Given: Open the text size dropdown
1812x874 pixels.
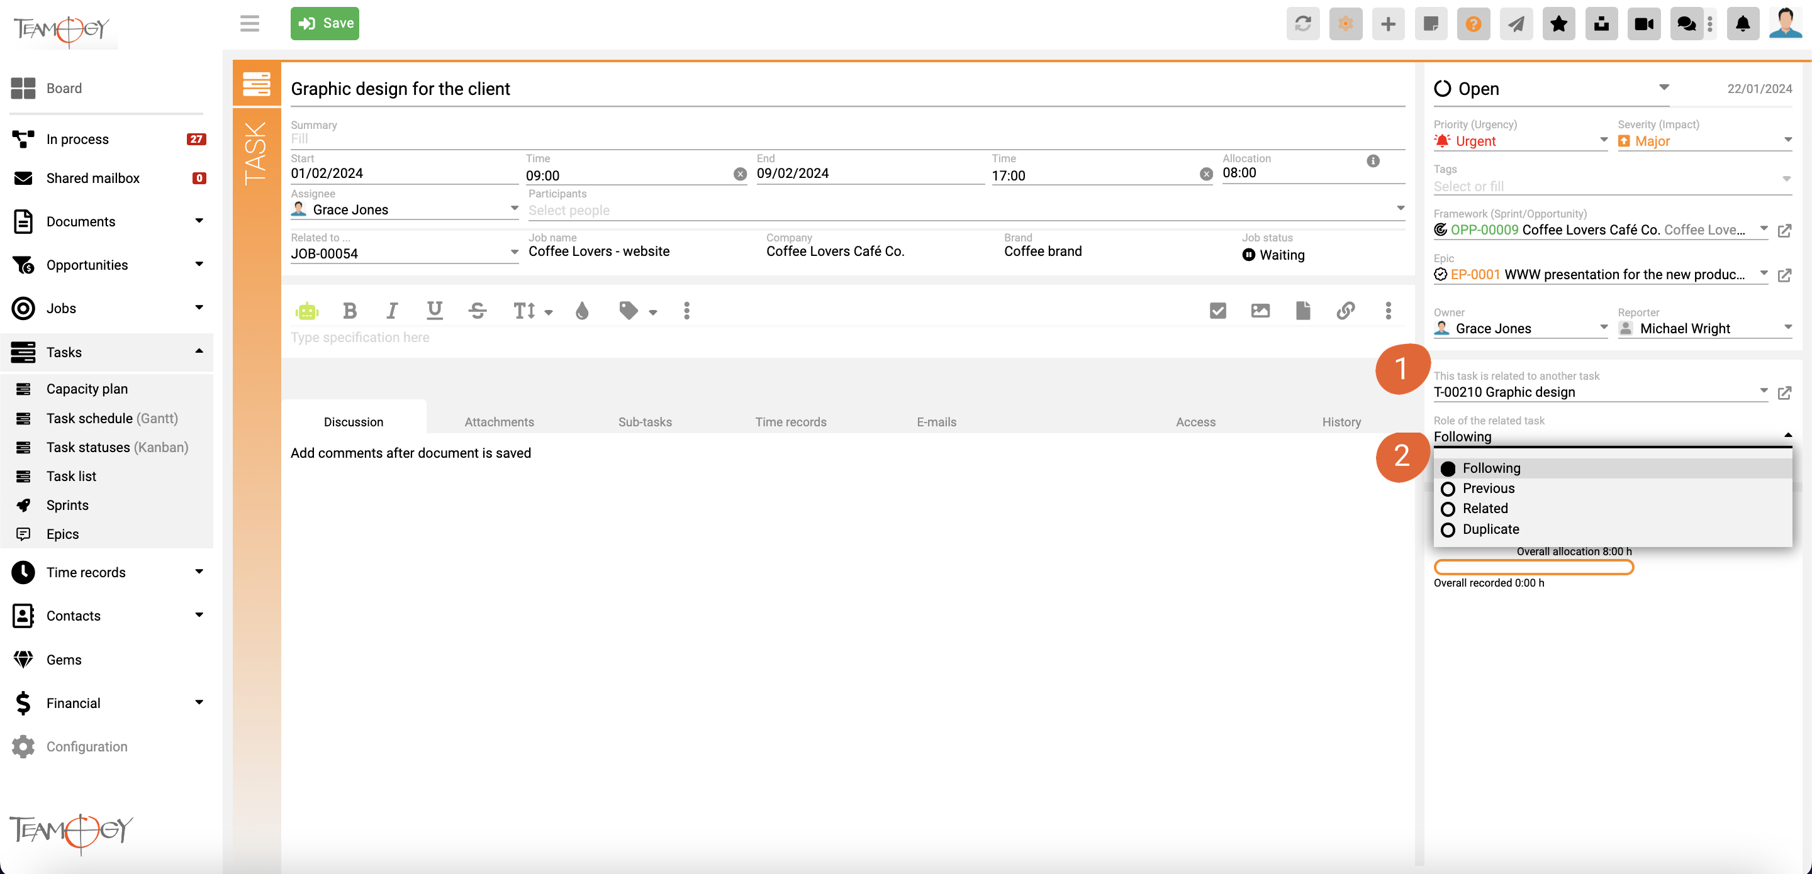Looking at the screenshot, I should [x=532, y=311].
